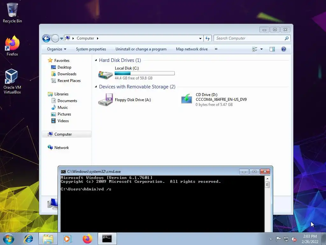
Task: Open Recent Places in navigation pane
Action: tap(69, 81)
